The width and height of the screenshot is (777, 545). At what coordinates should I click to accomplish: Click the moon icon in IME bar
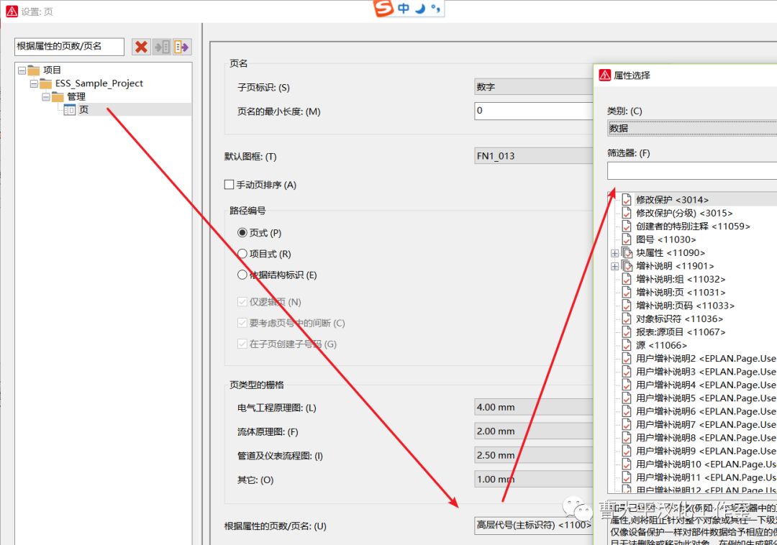coord(420,8)
